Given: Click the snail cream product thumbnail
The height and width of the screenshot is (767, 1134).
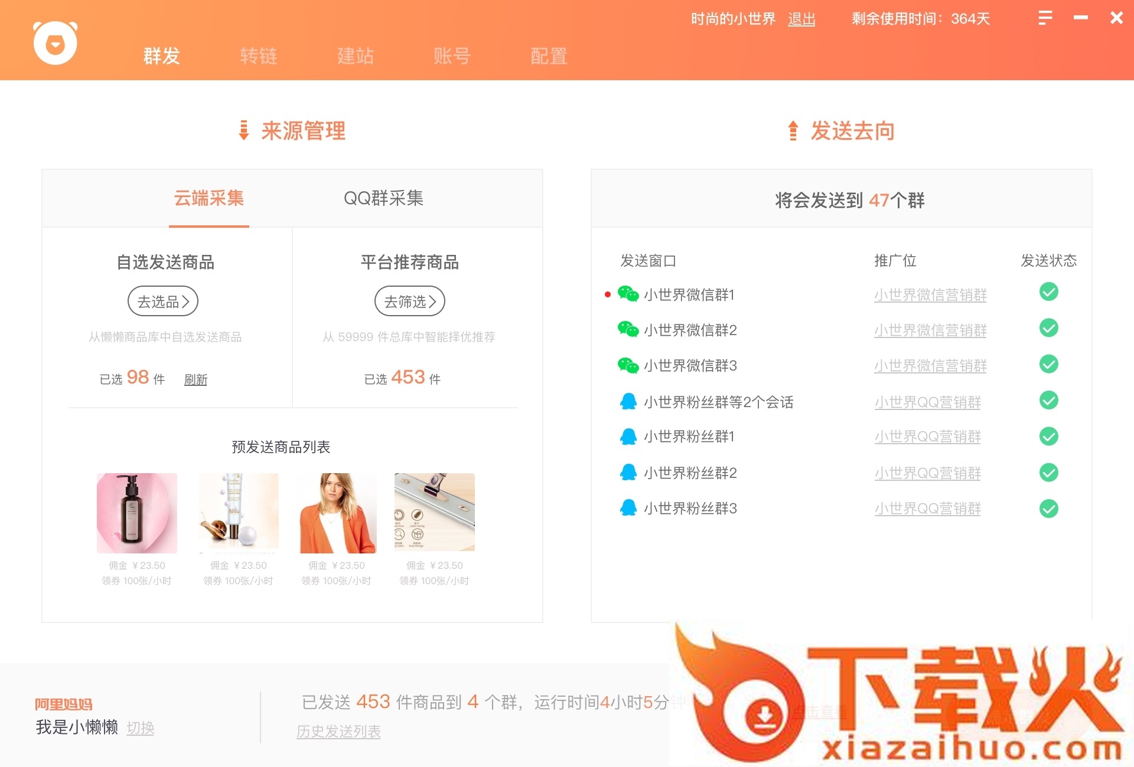Looking at the screenshot, I should pos(239,513).
